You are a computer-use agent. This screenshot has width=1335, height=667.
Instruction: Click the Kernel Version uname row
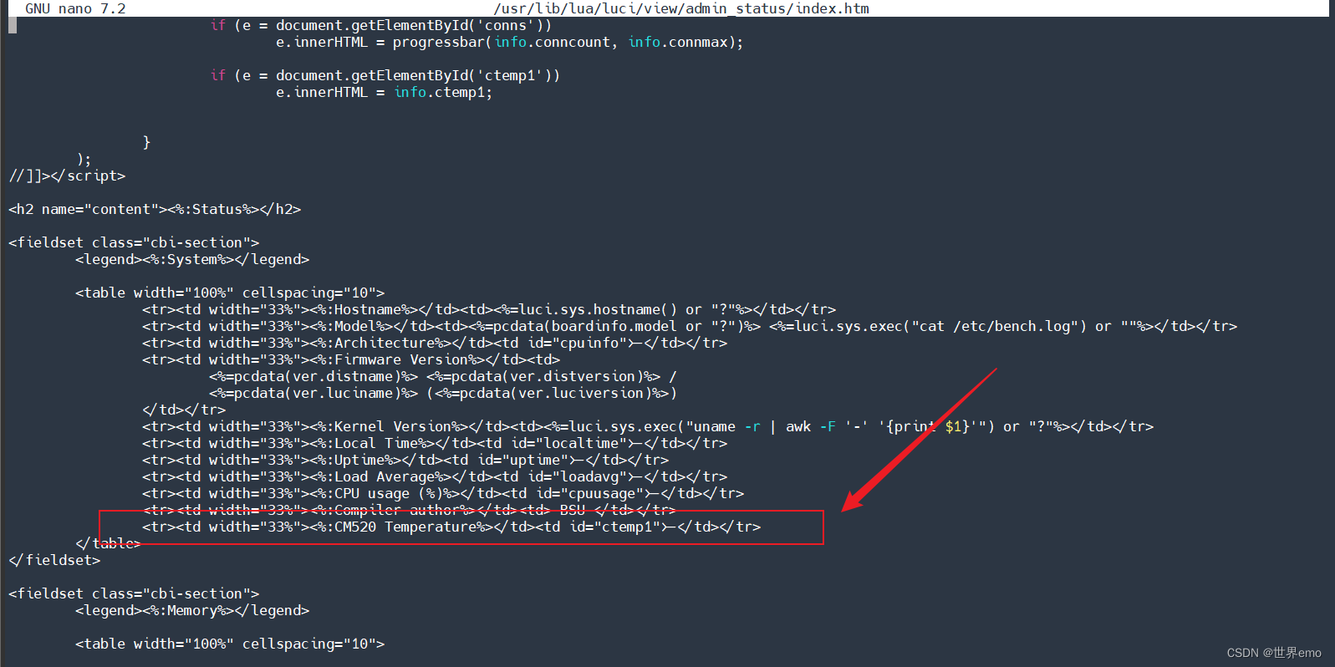(648, 426)
